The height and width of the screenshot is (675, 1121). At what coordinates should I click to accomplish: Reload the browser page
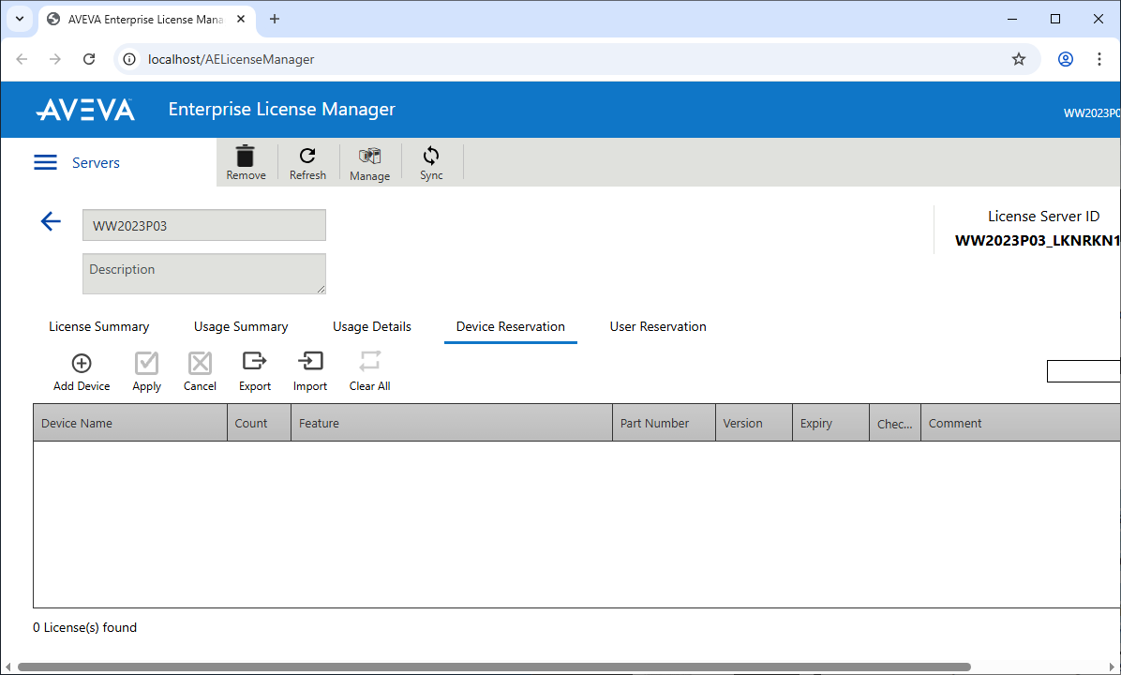89,59
